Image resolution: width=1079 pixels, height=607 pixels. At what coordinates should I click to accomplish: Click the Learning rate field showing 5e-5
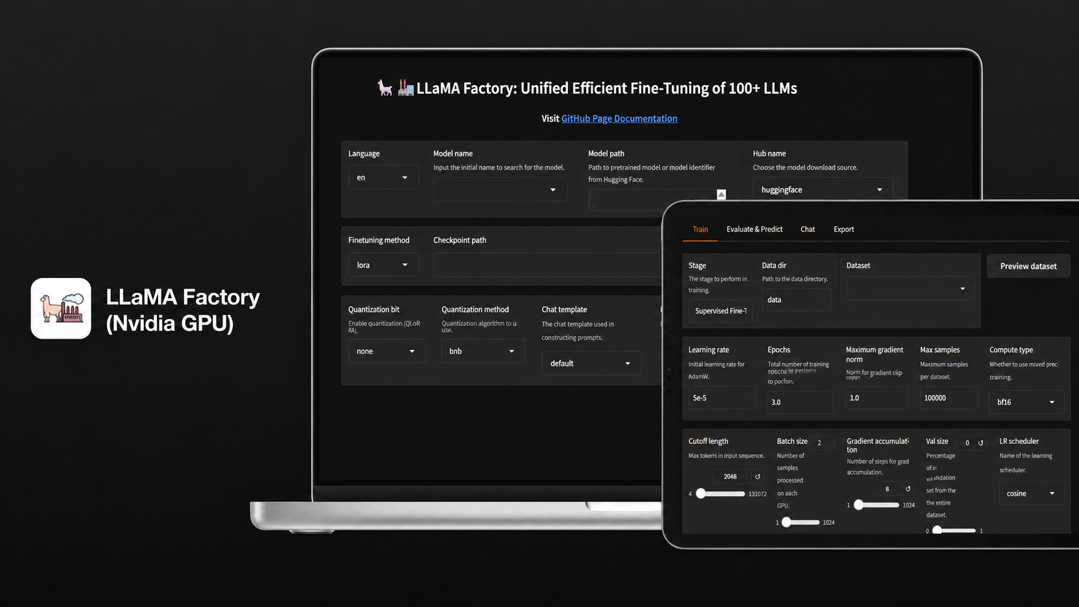click(x=721, y=398)
